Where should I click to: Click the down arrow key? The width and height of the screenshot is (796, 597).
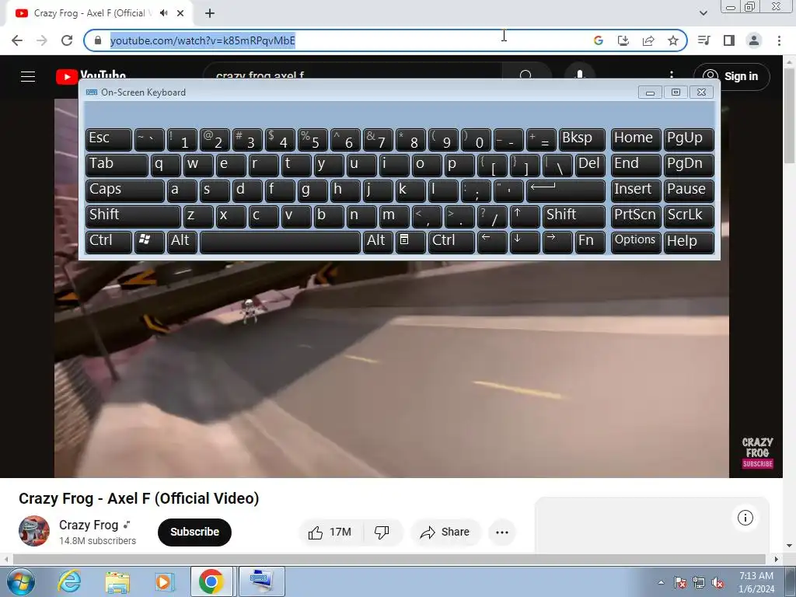[x=525, y=241]
